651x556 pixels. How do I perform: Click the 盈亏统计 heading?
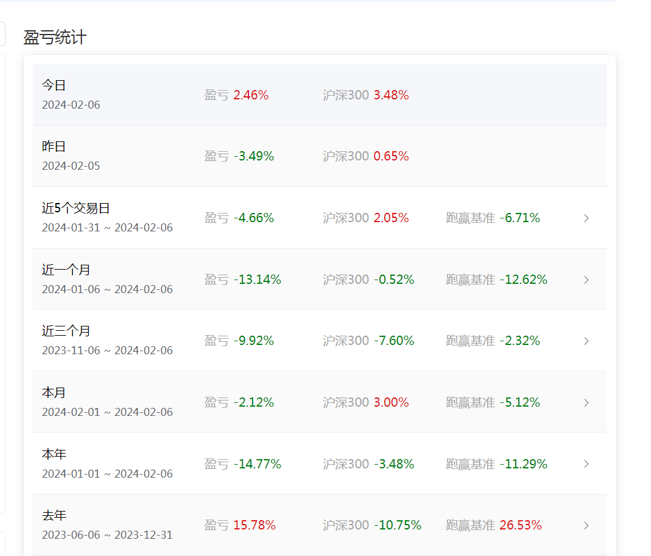(55, 37)
